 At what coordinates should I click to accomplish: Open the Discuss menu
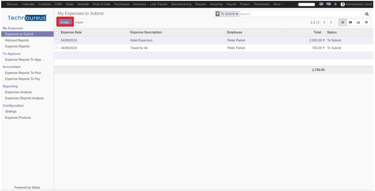click(12, 4)
